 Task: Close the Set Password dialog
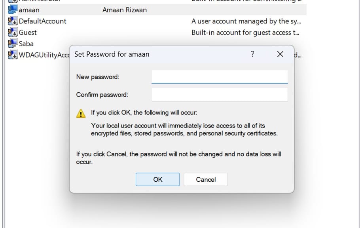(x=280, y=54)
